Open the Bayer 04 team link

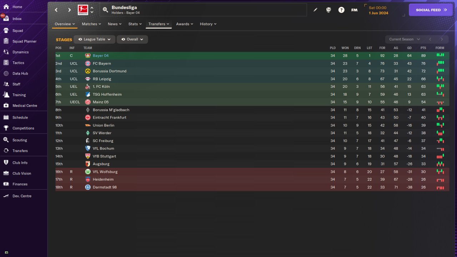(100, 56)
